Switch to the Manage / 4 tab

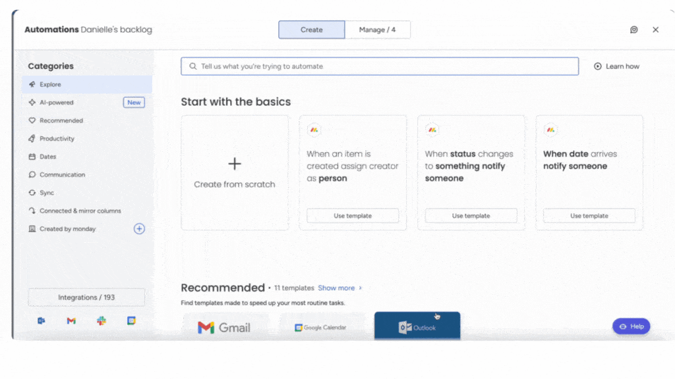click(378, 30)
